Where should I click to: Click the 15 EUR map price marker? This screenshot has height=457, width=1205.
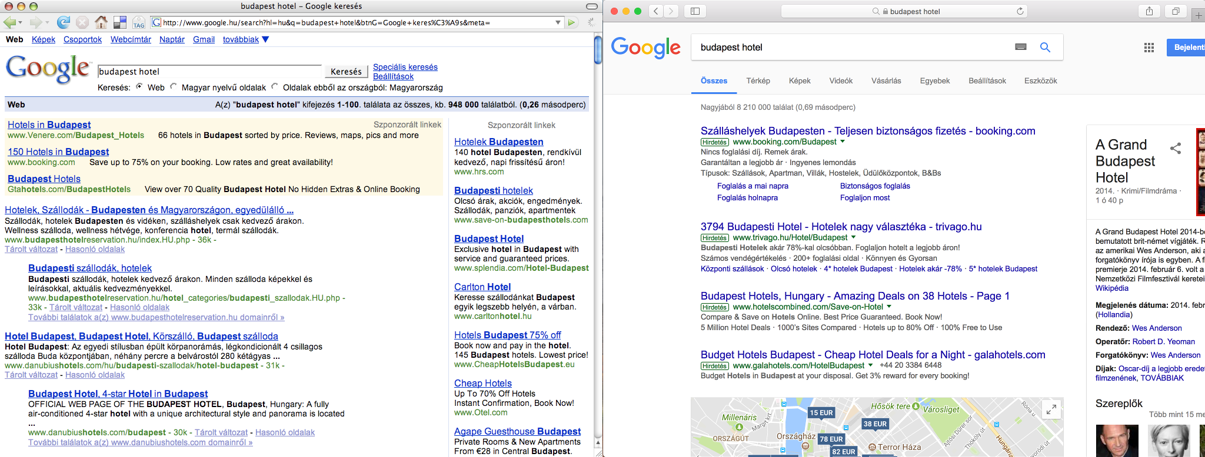821,413
